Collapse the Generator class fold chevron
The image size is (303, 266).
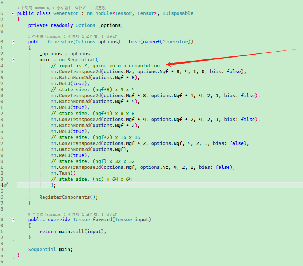pyautogui.click(x=13, y=13)
